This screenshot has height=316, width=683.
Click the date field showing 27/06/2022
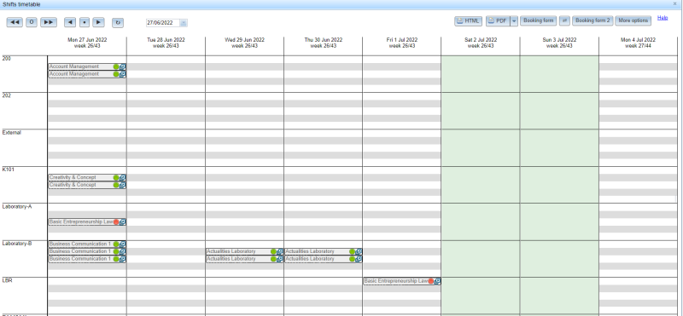(163, 23)
